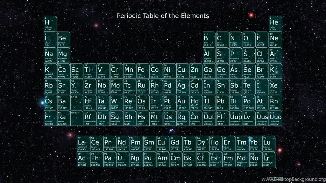The height and width of the screenshot is (183, 326).
Task: Click the DesktopBackground.org watermark link
Action: click(293, 179)
